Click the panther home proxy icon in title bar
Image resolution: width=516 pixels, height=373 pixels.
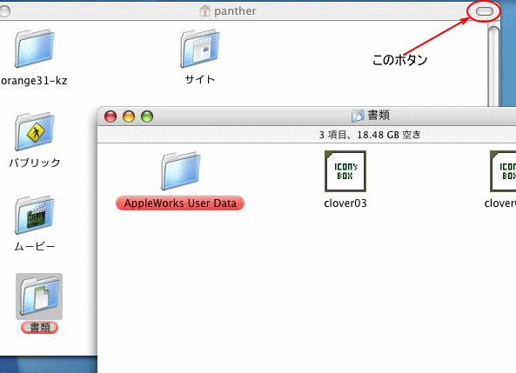[x=204, y=11]
